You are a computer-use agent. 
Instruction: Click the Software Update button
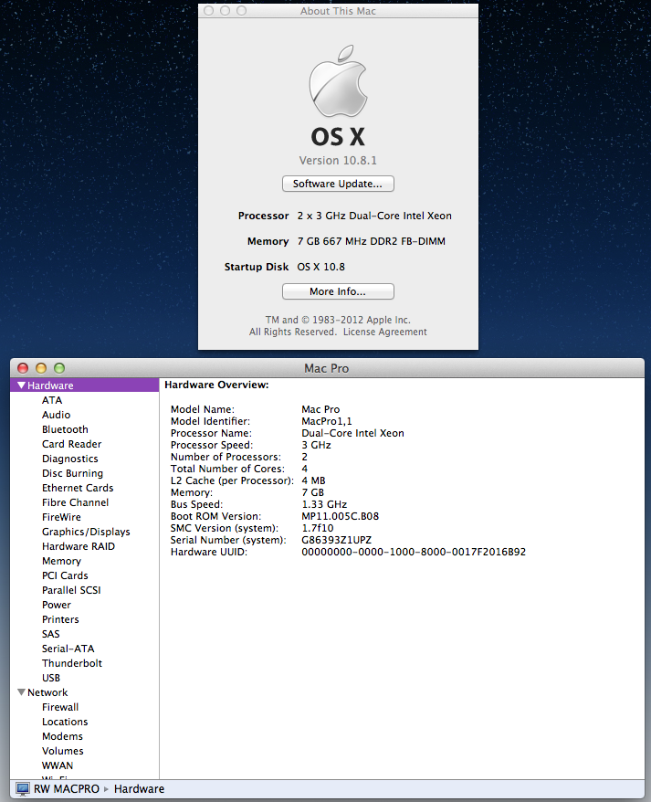click(x=338, y=184)
